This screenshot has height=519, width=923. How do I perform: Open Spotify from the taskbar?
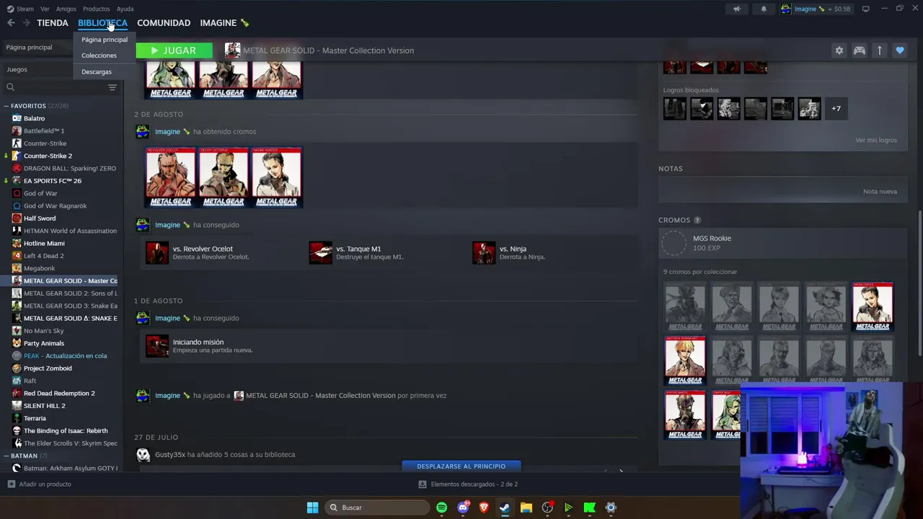pyautogui.click(x=441, y=507)
